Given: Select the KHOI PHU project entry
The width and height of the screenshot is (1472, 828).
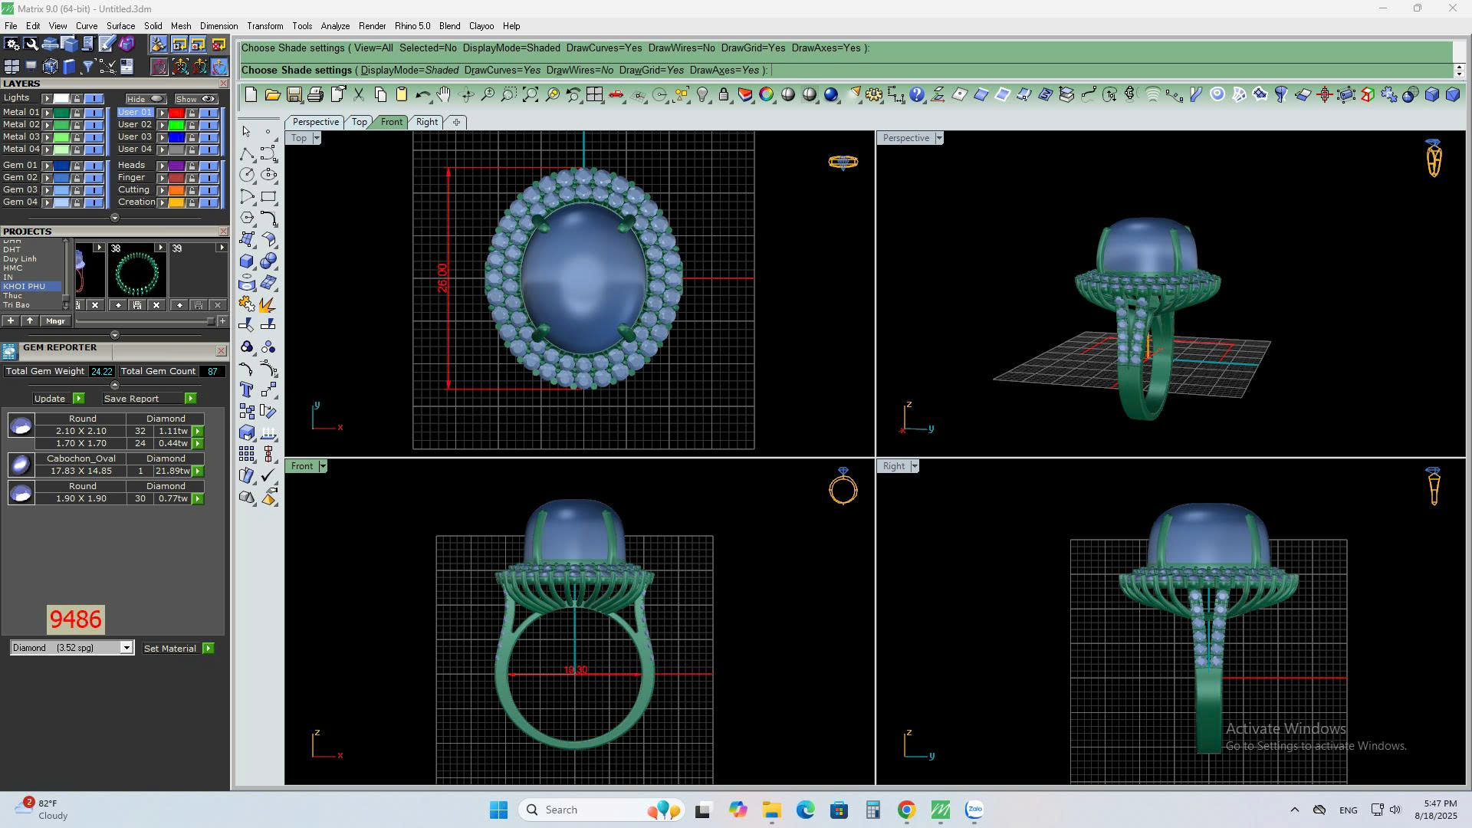Looking at the screenshot, I should tap(25, 286).
